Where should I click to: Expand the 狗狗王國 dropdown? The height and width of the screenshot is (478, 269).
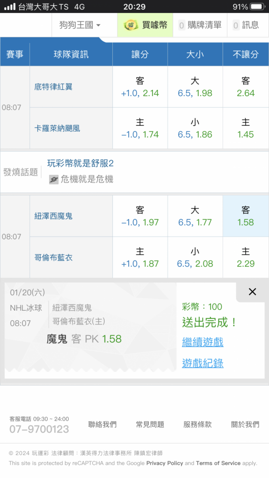click(80, 25)
